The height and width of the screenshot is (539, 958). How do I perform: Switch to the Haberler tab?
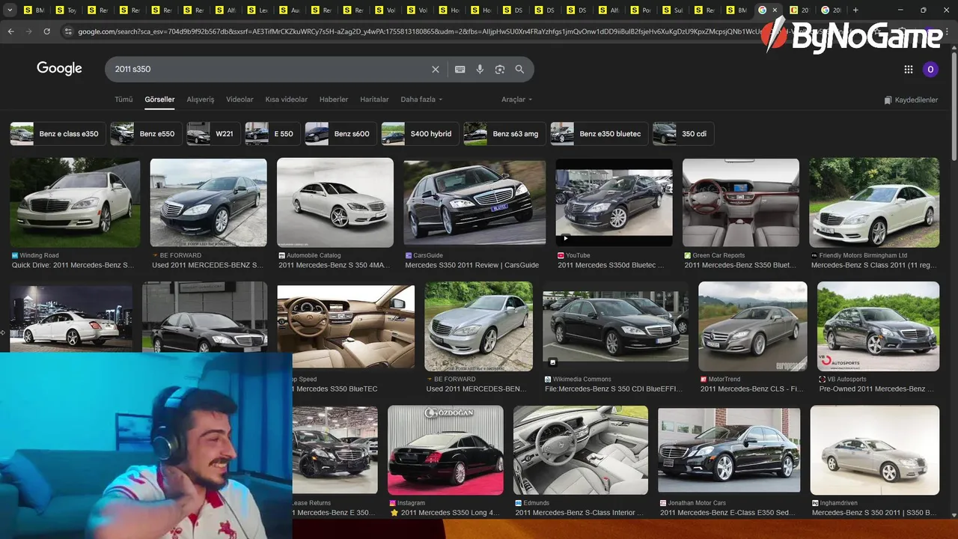click(x=334, y=100)
